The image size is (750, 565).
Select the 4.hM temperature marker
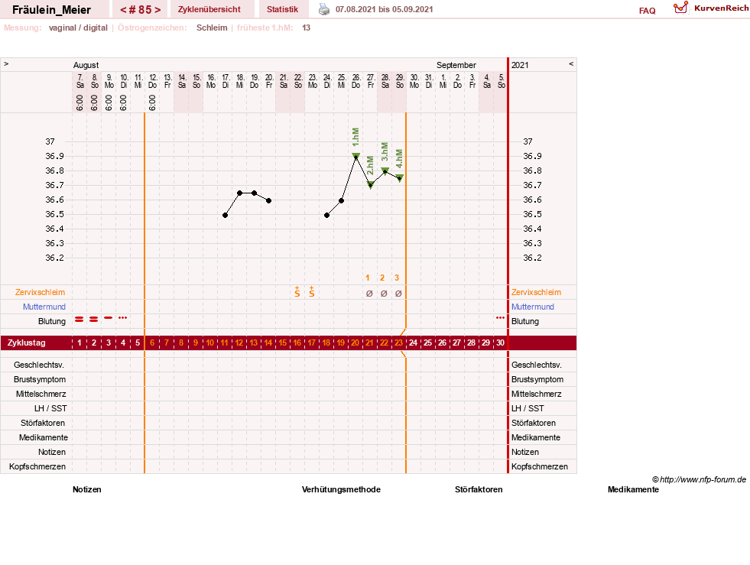pos(399,178)
